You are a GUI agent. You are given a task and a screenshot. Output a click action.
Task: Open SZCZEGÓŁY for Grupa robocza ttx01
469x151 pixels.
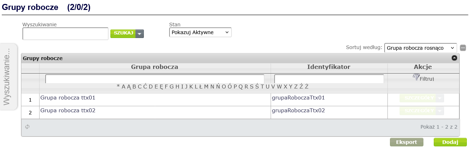click(x=418, y=98)
